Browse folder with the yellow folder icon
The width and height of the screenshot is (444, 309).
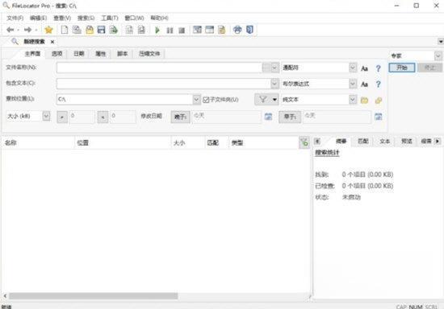point(364,100)
